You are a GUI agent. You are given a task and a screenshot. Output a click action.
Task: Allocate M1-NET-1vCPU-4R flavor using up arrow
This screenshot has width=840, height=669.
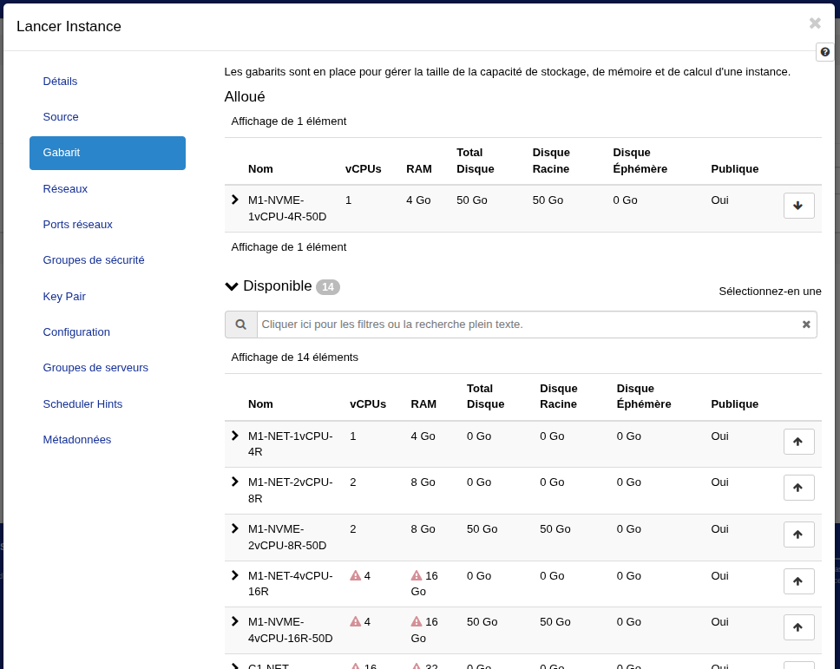click(x=798, y=442)
